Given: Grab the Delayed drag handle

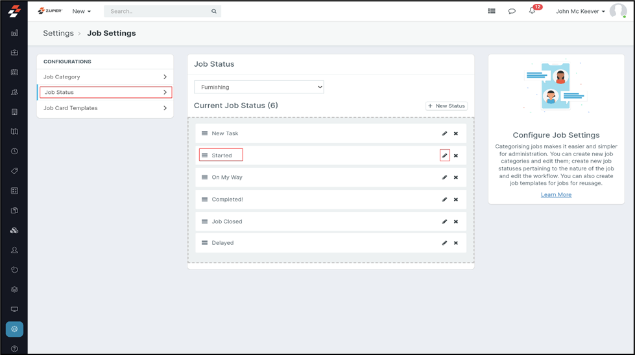Looking at the screenshot, I should (x=204, y=242).
